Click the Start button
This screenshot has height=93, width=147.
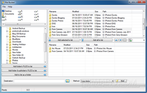click(121, 81)
